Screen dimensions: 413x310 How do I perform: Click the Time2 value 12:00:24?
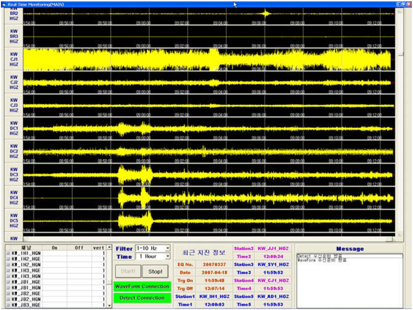click(x=273, y=256)
